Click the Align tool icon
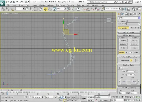The height and width of the screenshot is (102, 142). tap(128, 9)
